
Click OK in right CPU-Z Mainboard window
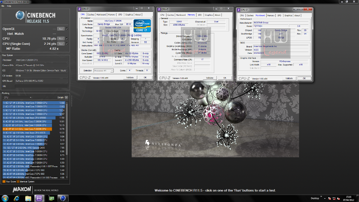tap(304, 79)
